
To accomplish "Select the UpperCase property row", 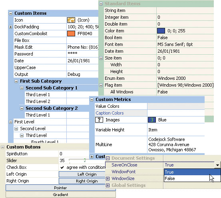I will point(56,67).
